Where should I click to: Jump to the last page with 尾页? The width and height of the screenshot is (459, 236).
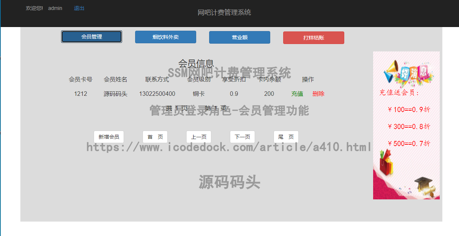click(286, 136)
